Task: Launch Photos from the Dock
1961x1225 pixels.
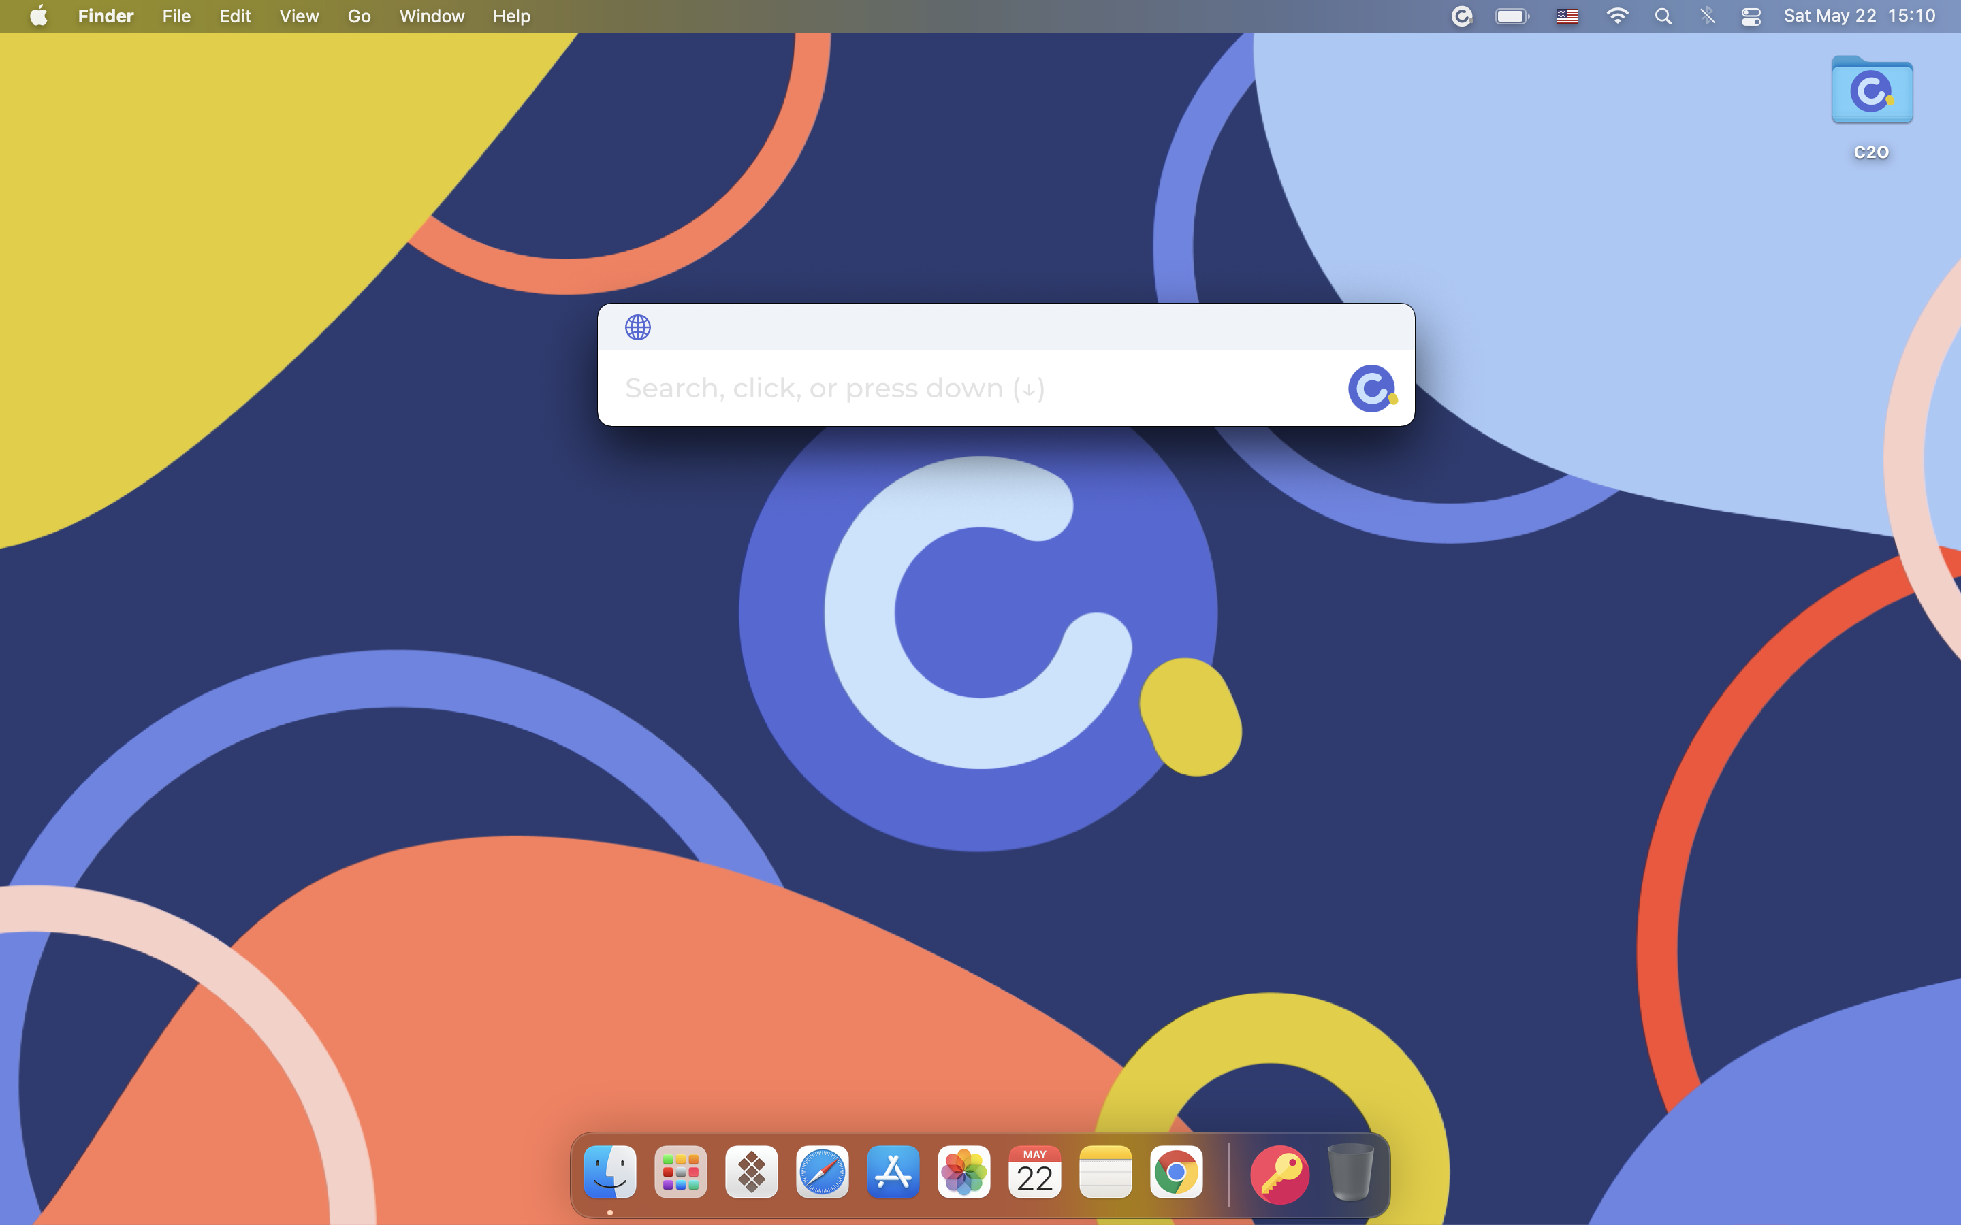Action: (x=963, y=1171)
